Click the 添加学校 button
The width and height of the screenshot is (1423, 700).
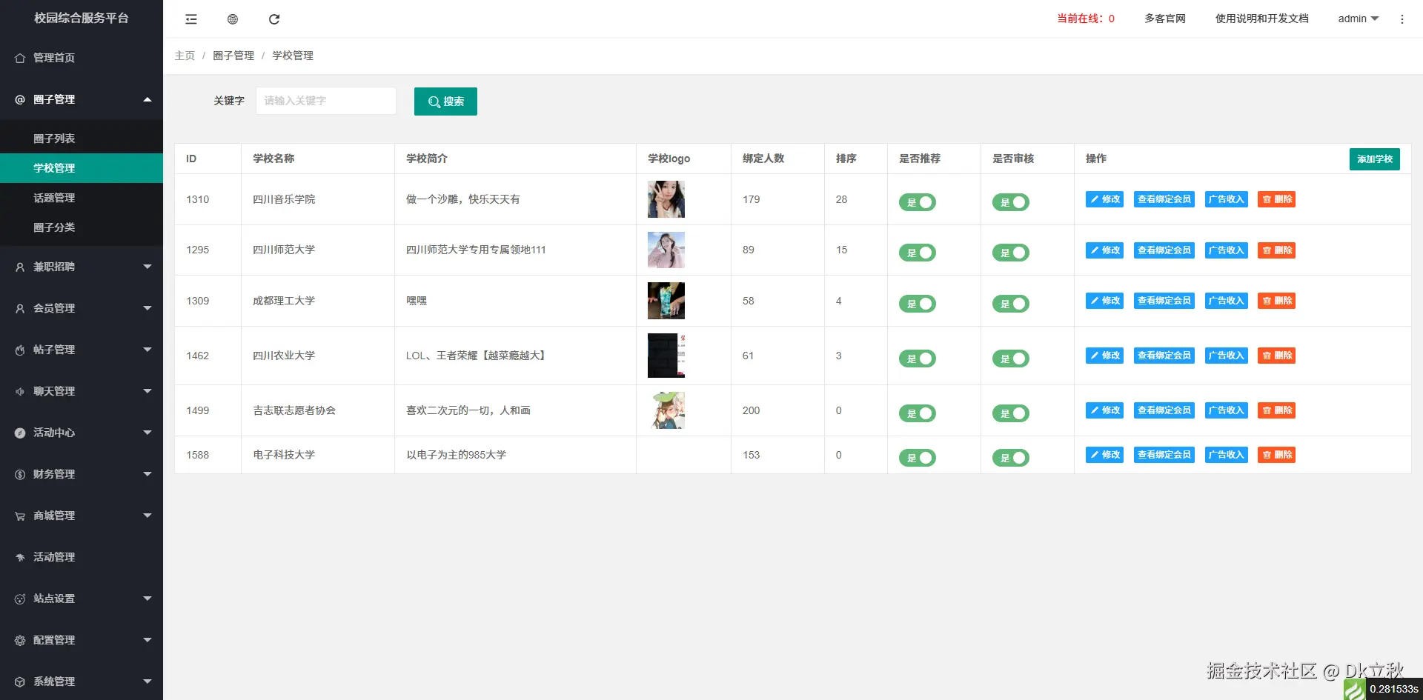pos(1375,159)
